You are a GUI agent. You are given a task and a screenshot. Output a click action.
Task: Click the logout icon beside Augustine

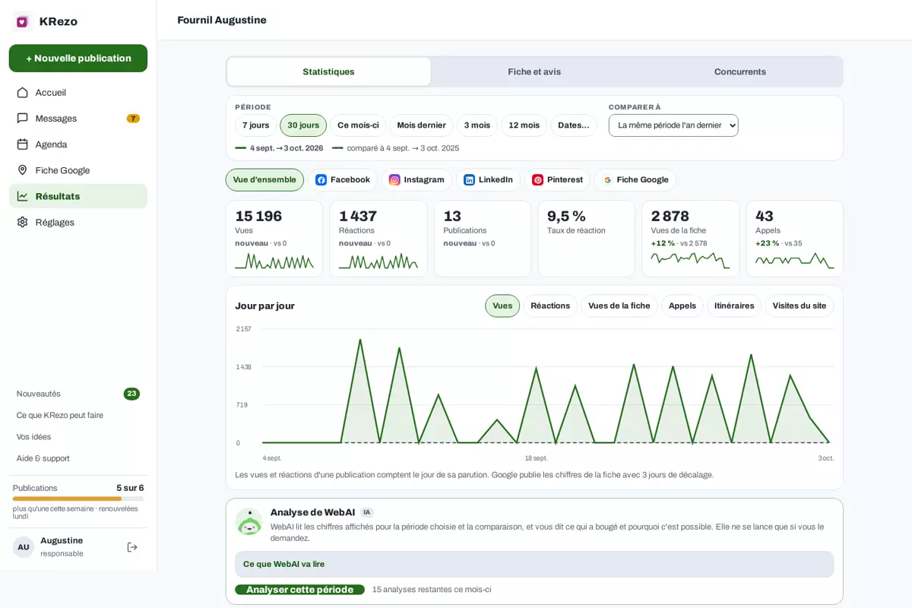point(132,547)
